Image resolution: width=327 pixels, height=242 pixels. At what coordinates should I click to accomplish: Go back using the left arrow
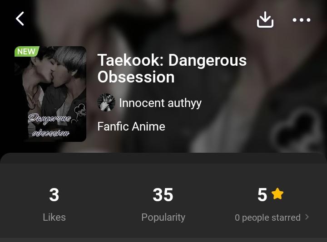point(20,19)
